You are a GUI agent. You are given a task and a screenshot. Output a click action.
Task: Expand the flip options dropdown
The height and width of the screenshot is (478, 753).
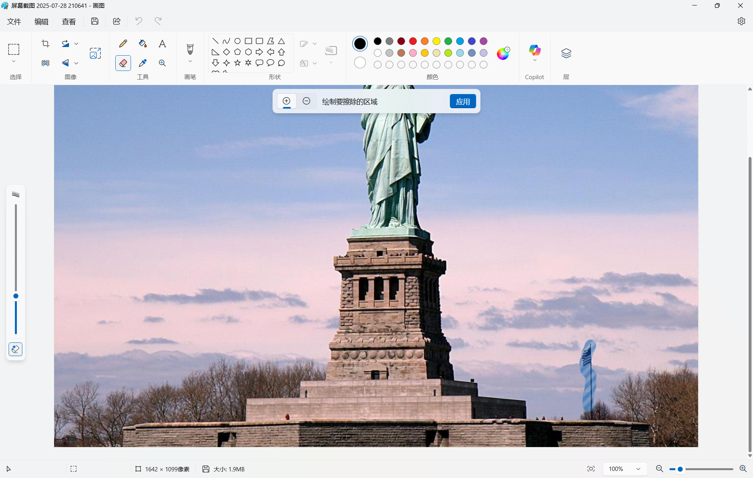pos(76,63)
